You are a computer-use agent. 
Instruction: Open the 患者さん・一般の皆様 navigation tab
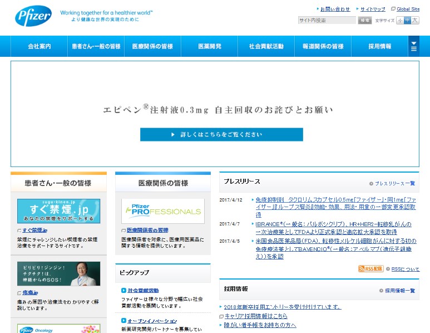click(x=96, y=46)
